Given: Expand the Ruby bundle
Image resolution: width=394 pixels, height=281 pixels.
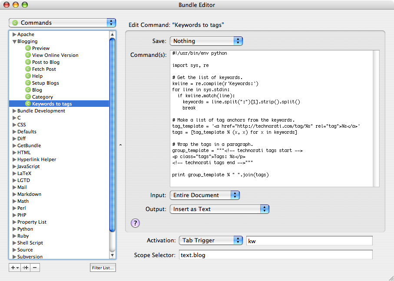Looking at the screenshot, I should click(x=14, y=236).
